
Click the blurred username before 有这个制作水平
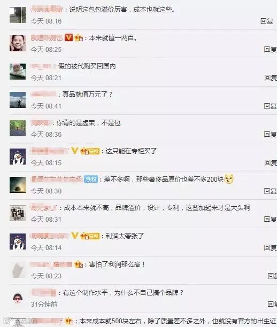(x=43, y=293)
